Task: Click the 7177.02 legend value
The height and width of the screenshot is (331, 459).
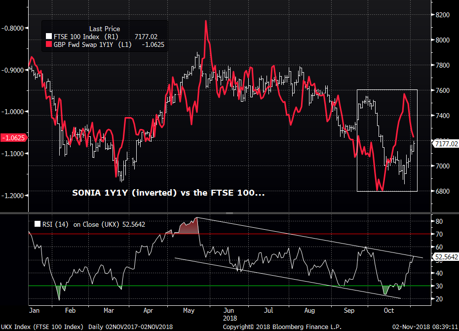Action: pos(146,37)
